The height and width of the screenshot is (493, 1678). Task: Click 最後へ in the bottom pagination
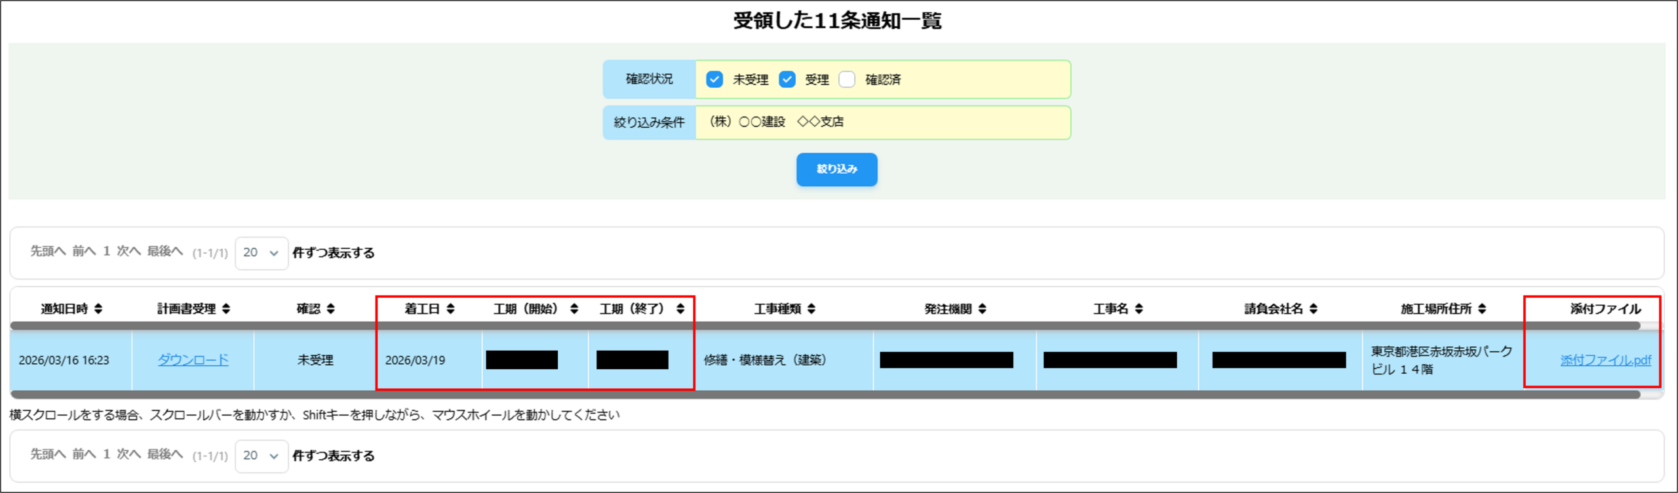[x=165, y=454]
